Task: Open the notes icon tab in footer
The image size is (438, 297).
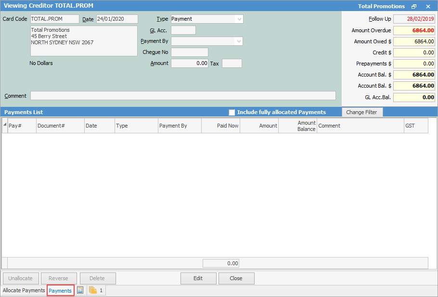Action: [80, 290]
